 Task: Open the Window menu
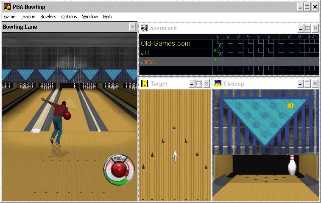click(90, 17)
